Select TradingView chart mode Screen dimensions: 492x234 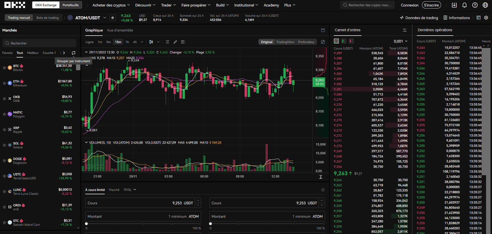(285, 42)
